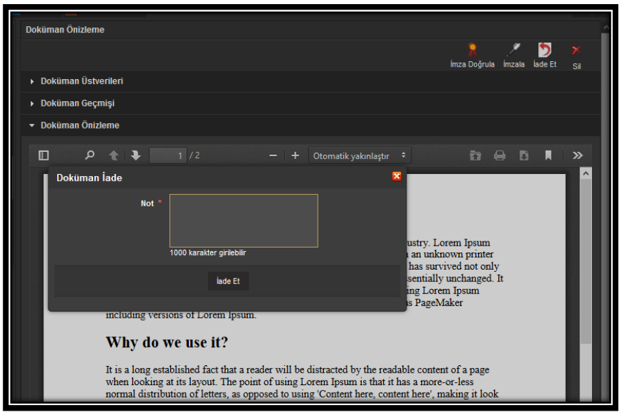Go to the next page arrow
The image size is (623, 412).
(136, 155)
